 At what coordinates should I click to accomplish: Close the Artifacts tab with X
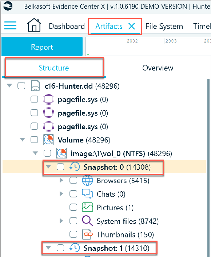(132, 26)
